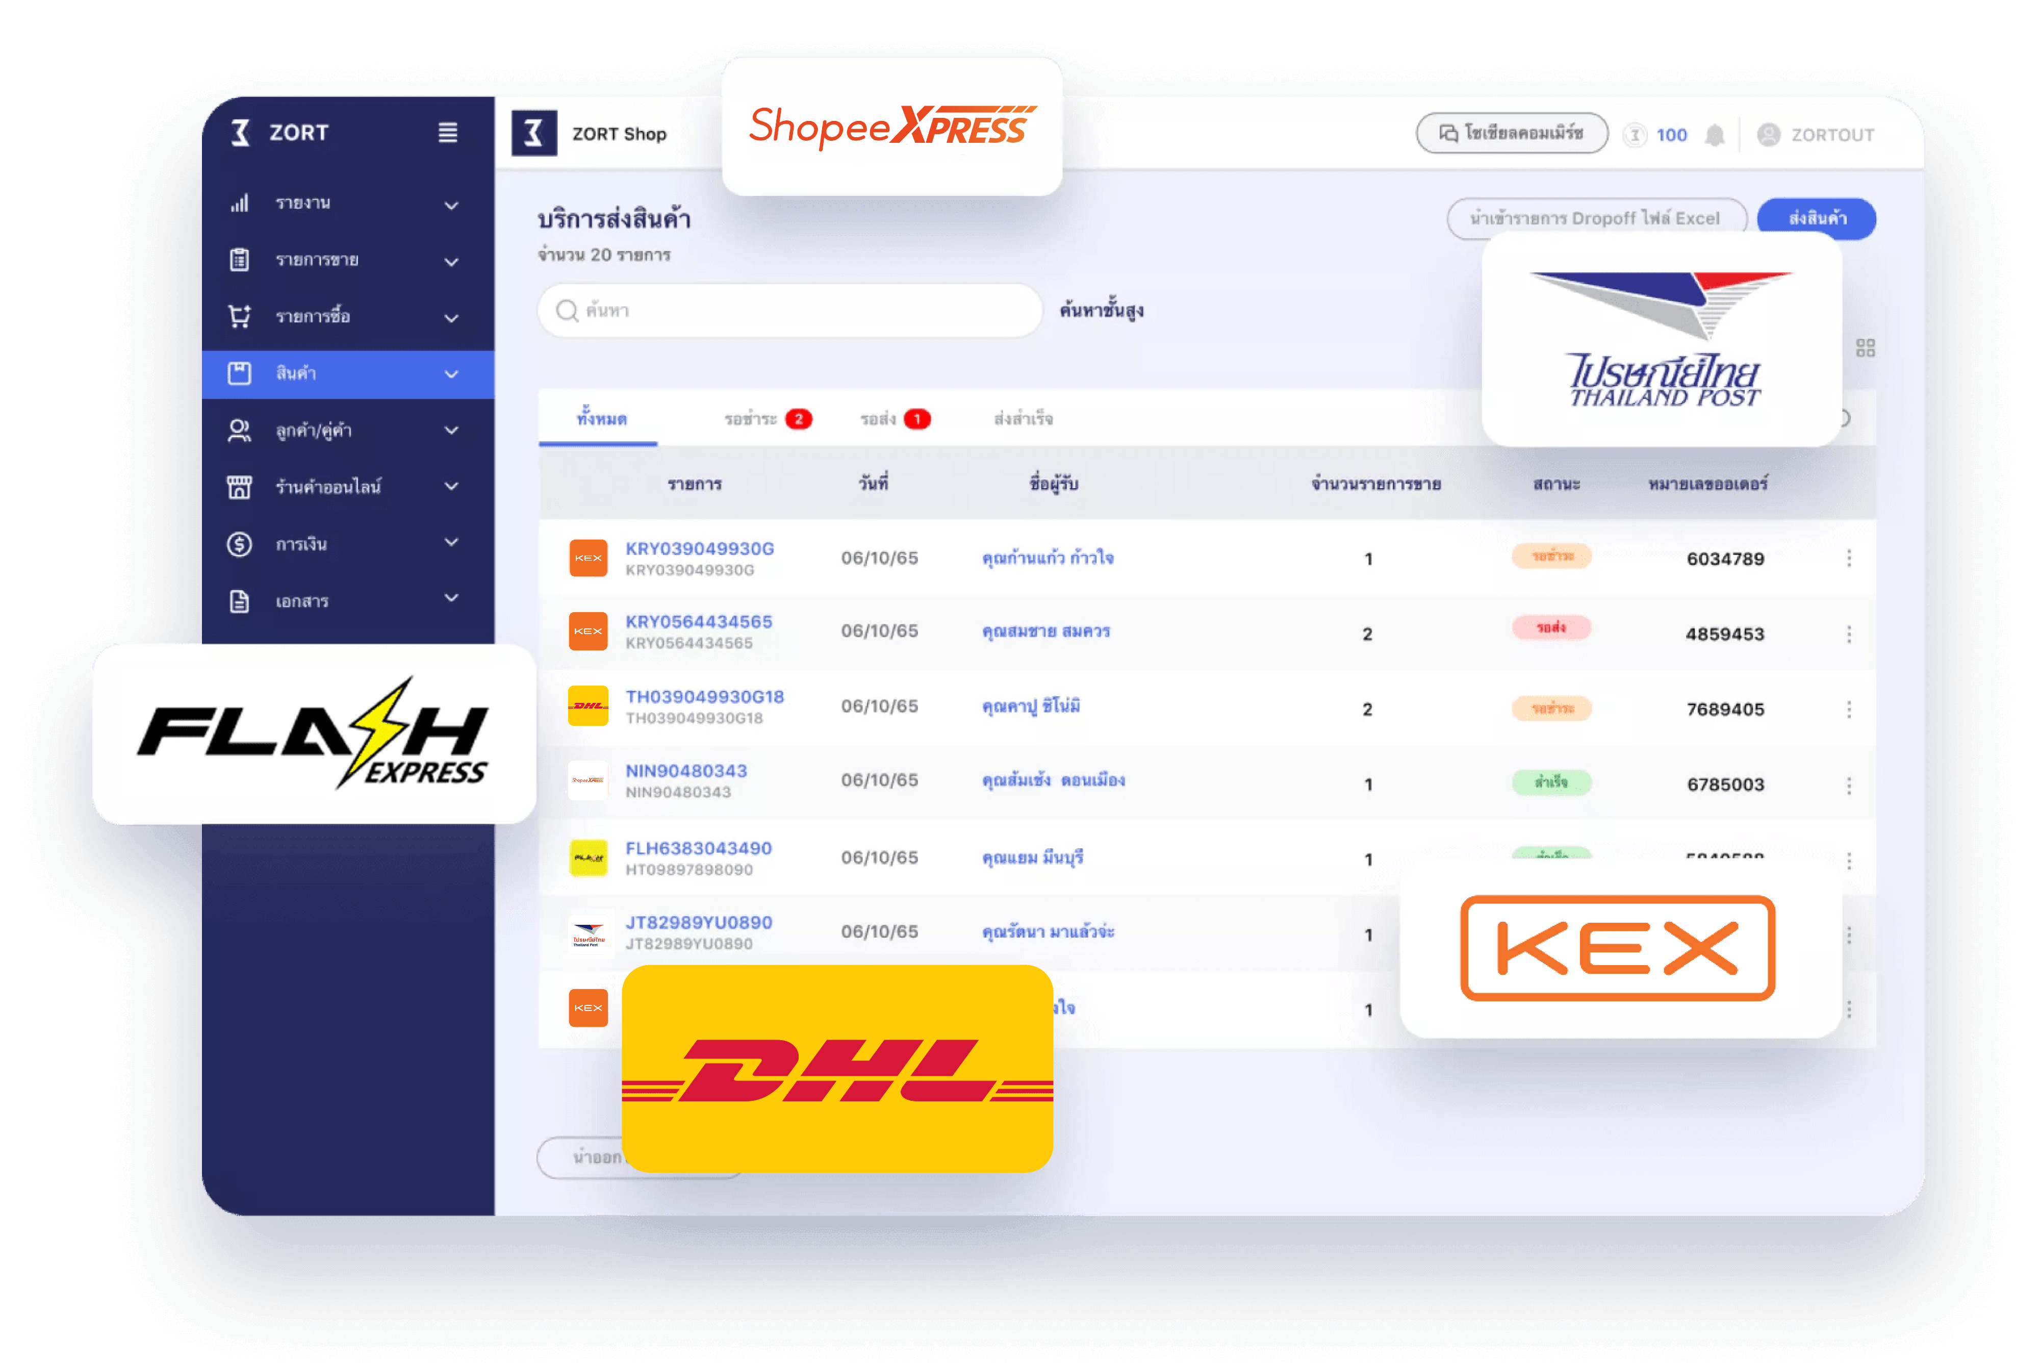Open more options for order 4859453
The image size is (2040, 1363).
point(1849,634)
